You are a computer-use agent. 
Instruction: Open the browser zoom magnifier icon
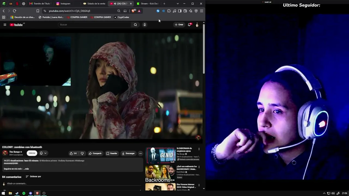pyautogui.click(x=119, y=11)
